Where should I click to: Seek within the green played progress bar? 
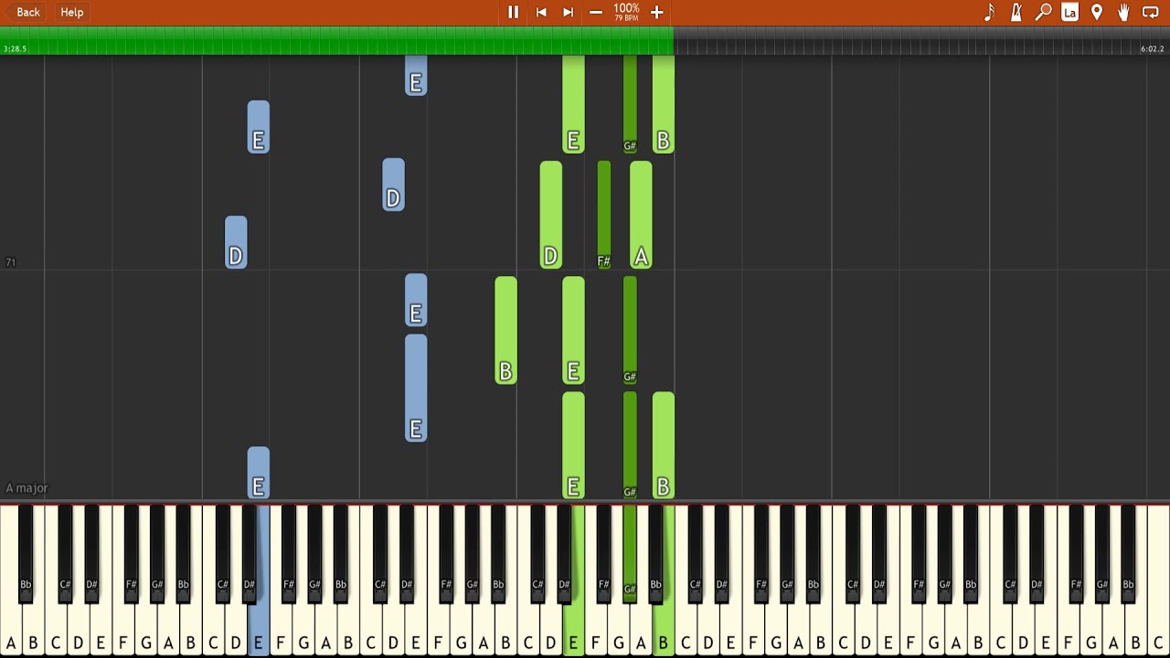pyautogui.click(x=336, y=40)
